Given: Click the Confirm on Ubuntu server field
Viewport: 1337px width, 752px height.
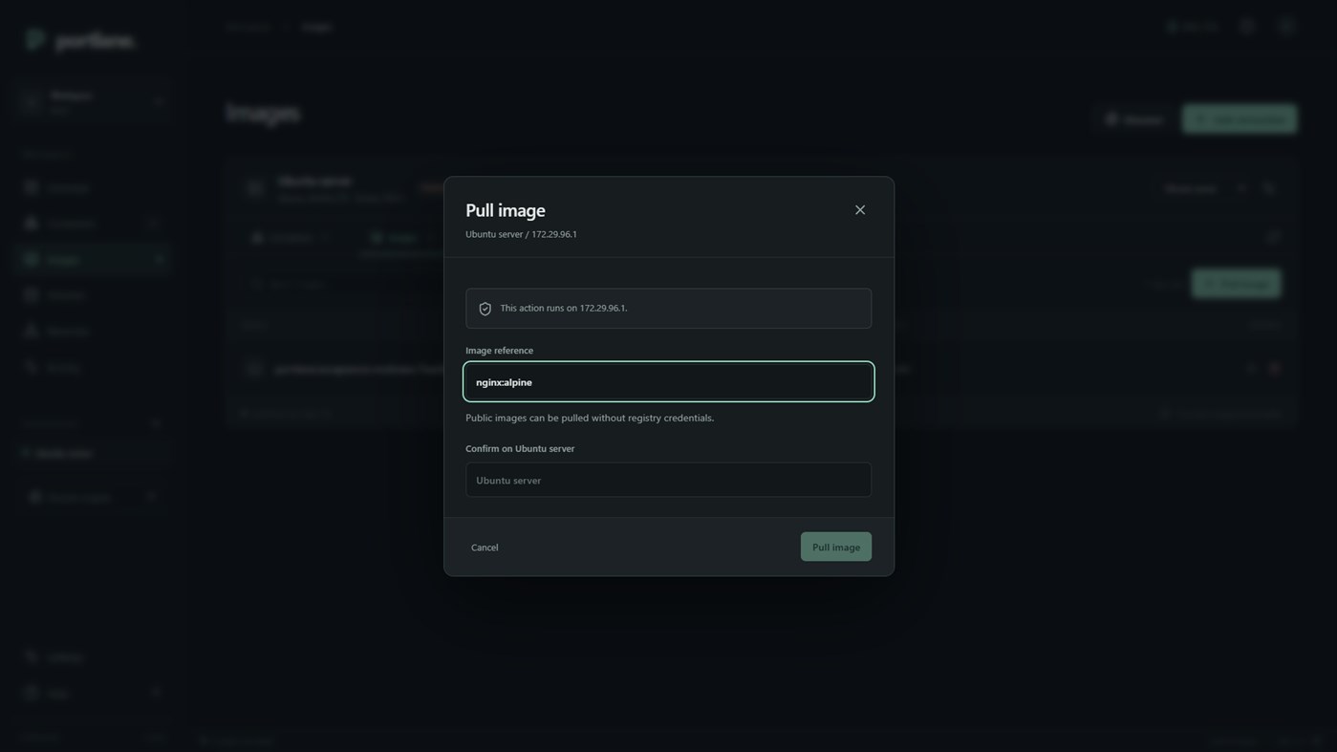Looking at the screenshot, I should coord(669,480).
